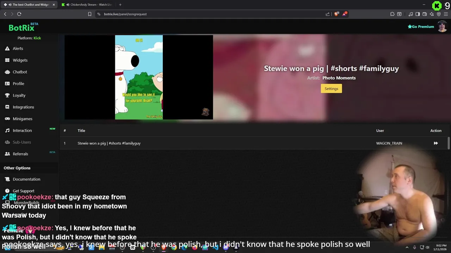451x253 pixels.
Task: Close the BotRix ChatBot tab
Action: coord(54,5)
